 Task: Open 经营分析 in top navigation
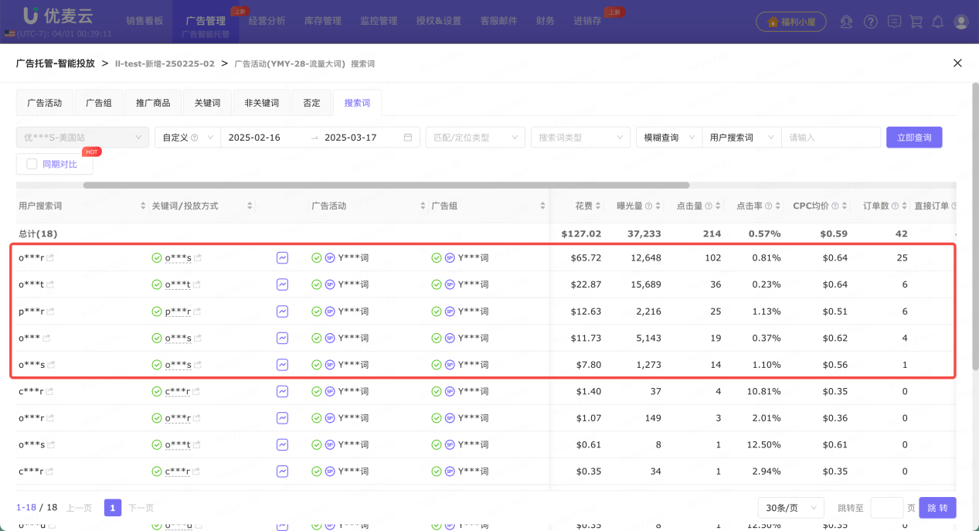[x=268, y=21]
